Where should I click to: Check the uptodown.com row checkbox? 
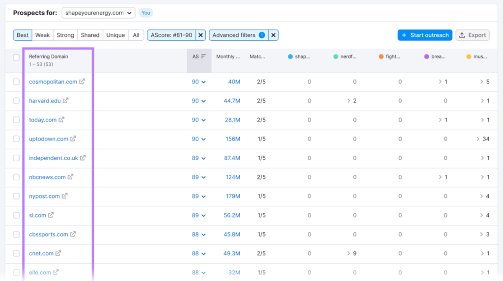(16, 139)
